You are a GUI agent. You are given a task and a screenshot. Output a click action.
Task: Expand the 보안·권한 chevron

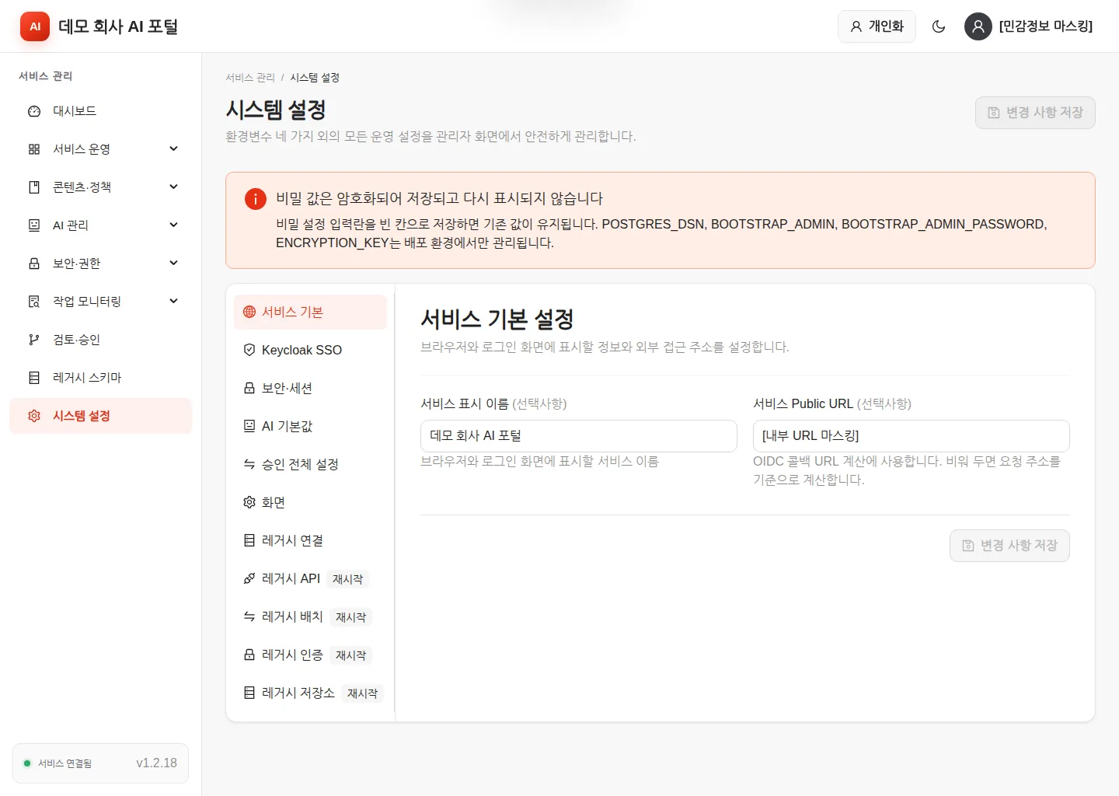pyautogui.click(x=174, y=263)
